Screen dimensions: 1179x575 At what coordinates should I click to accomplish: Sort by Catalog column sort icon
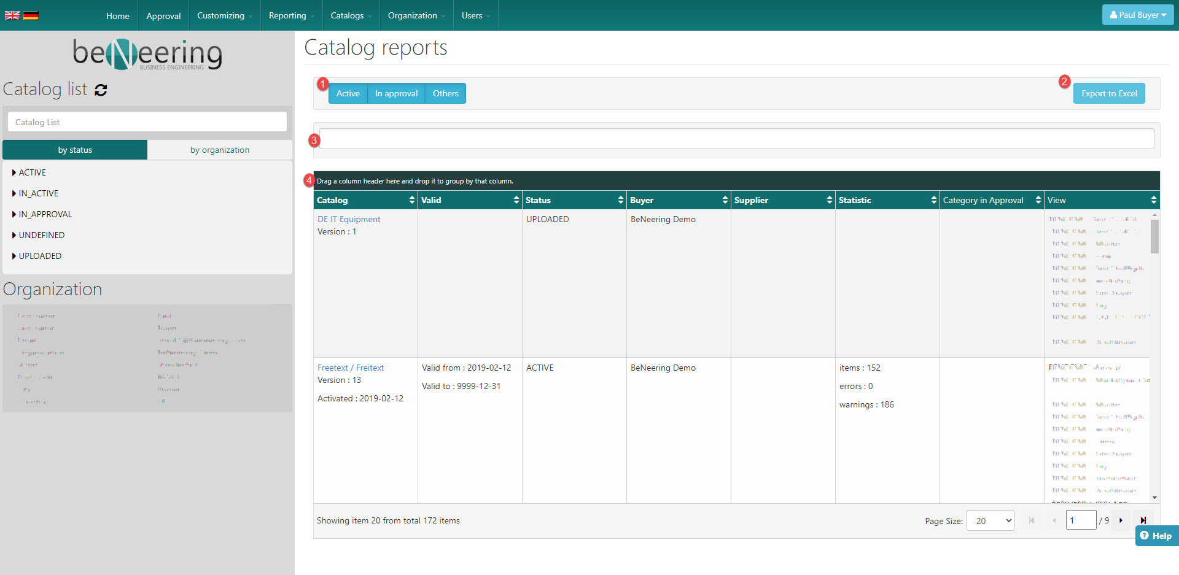(412, 200)
